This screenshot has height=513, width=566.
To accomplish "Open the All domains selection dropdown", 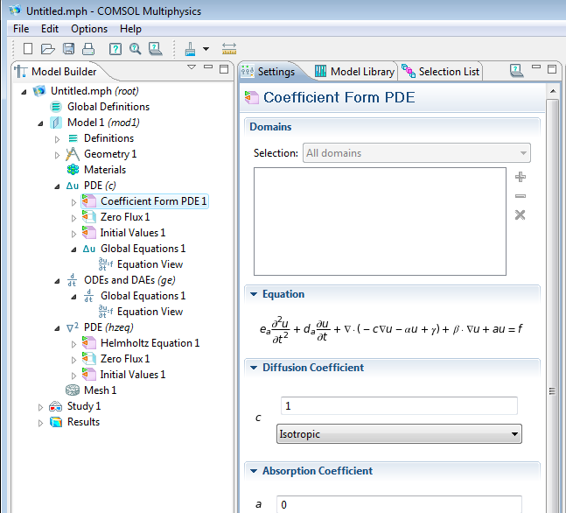I will pyautogui.click(x=416, y=153).
